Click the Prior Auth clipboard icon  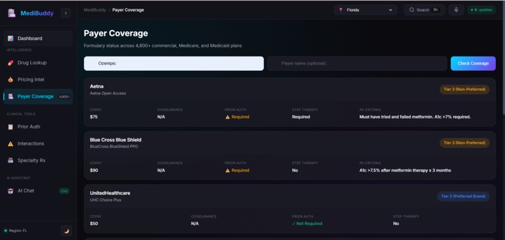[11, 127]
